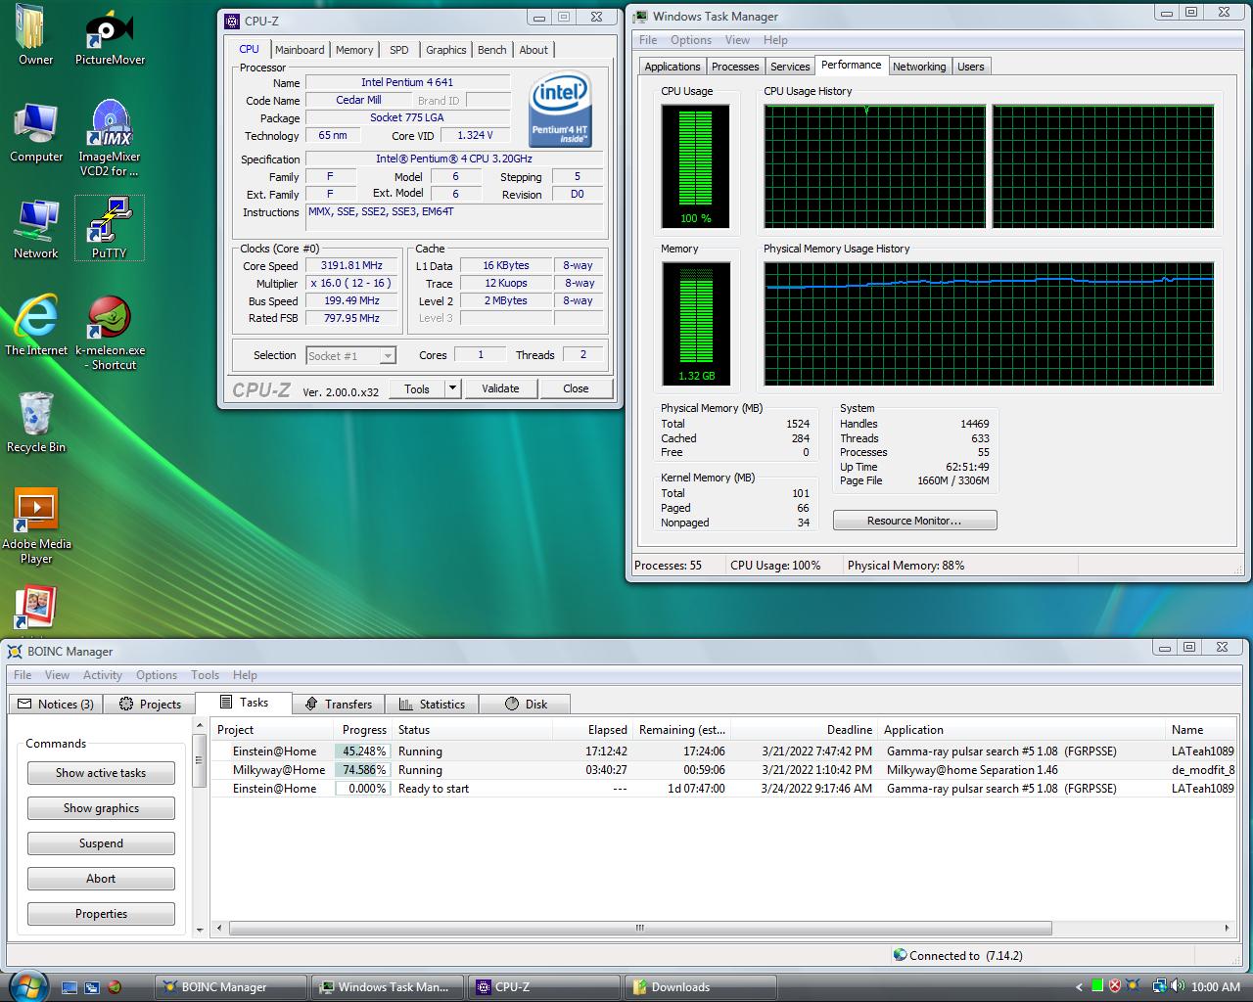
Task: Switch to Users tab in Task Manager
Action: coord(971,67)
